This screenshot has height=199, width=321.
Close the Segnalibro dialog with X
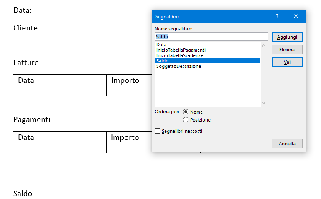click(x=296, y=17)
